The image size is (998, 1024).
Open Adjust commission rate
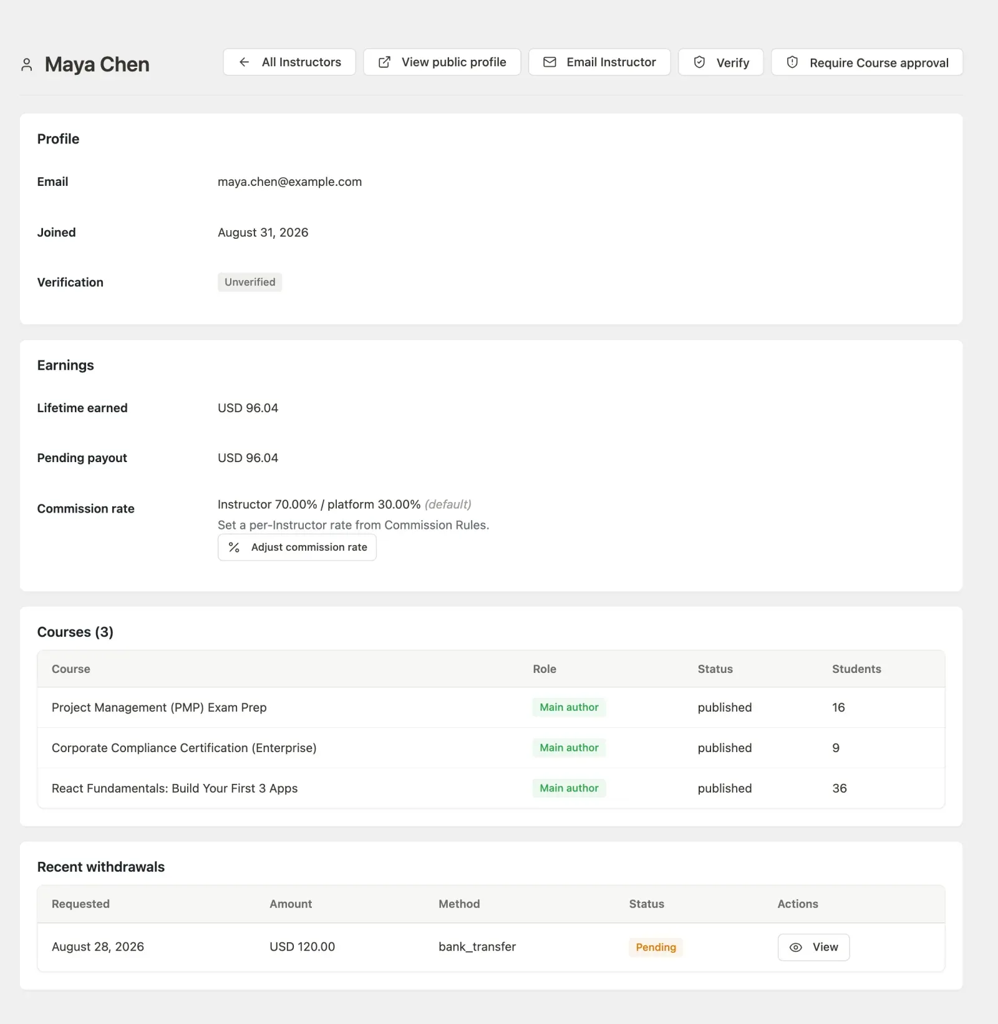pyautogui.click(x=297, y=548)
